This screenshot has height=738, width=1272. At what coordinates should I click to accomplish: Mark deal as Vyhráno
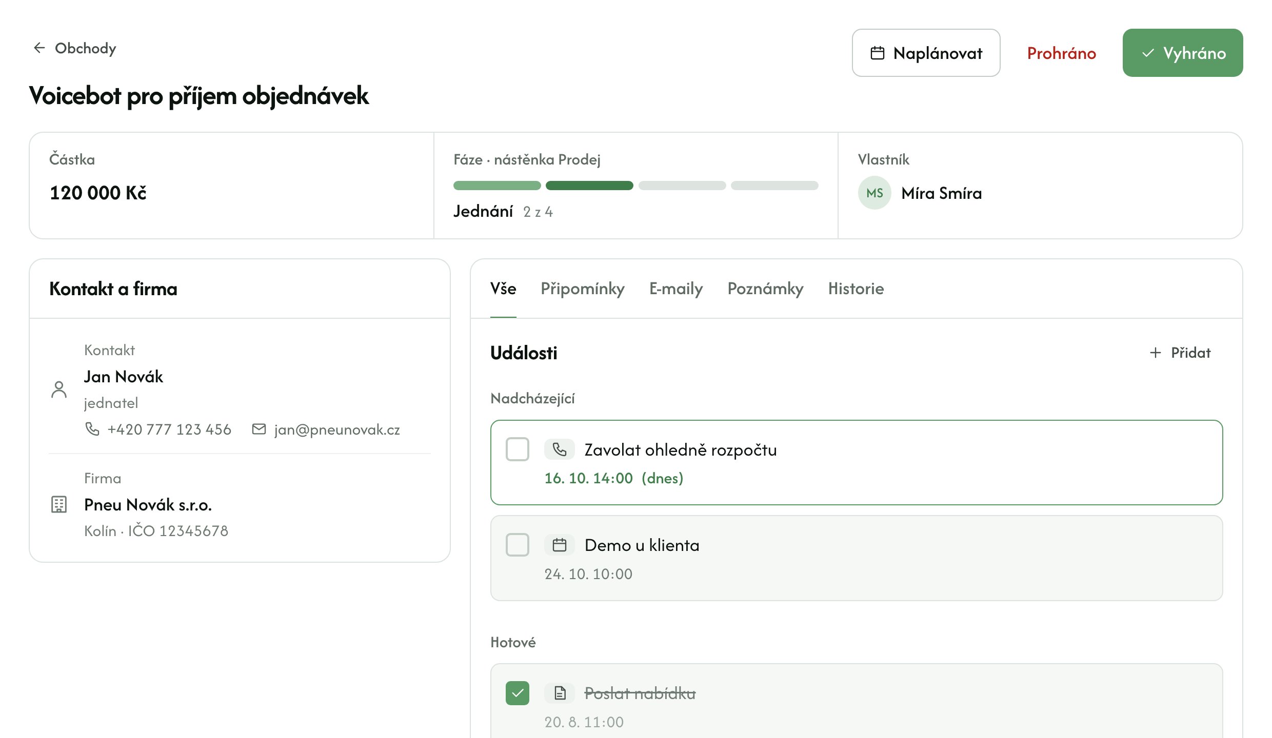click(x=1182, y=53)
